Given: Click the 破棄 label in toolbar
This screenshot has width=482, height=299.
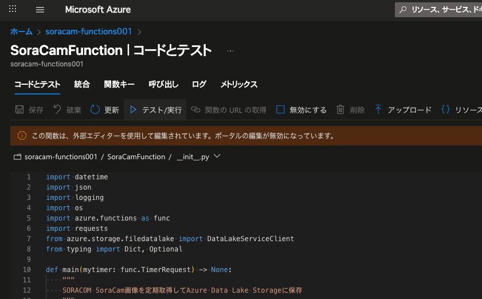Looking at the screenshot, I should 74,110.
